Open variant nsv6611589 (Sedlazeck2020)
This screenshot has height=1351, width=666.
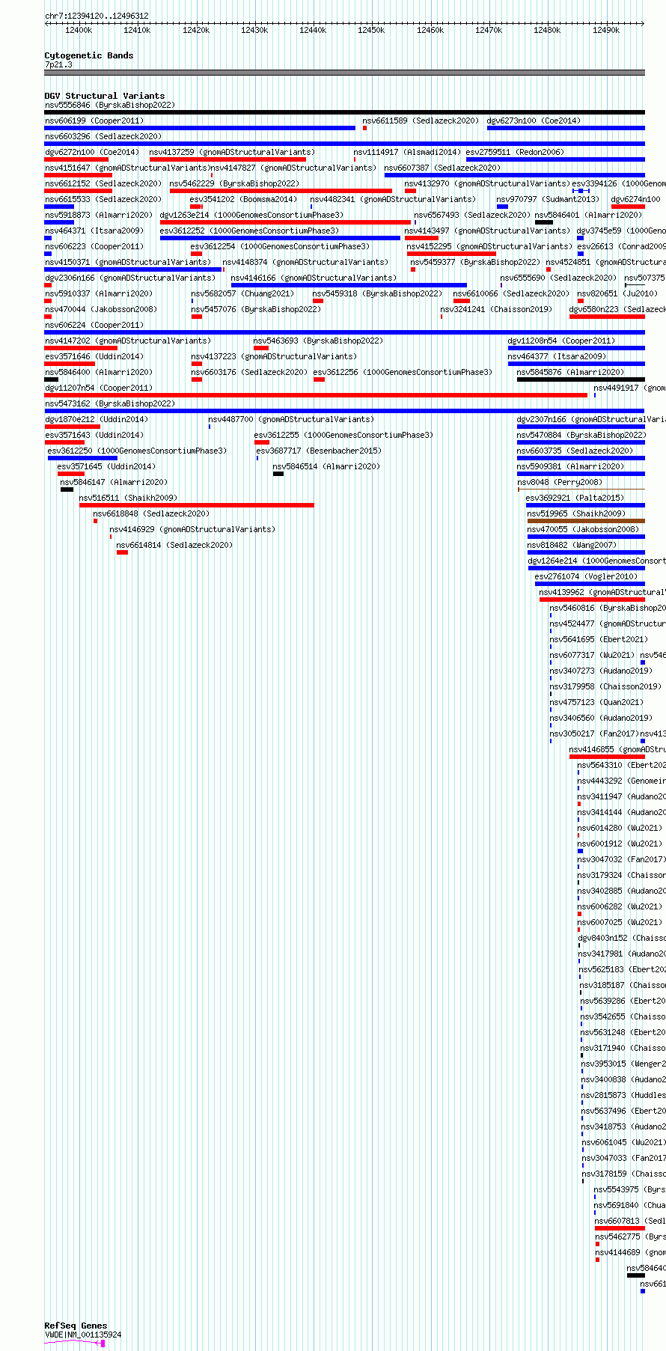(421, 121)
